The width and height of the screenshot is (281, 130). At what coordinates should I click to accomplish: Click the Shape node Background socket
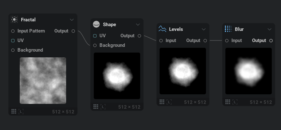[95, 45]
